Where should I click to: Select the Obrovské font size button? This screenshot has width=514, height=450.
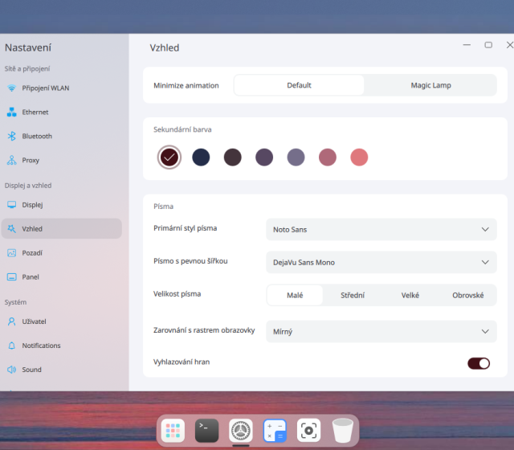click(x=467, y=296)
